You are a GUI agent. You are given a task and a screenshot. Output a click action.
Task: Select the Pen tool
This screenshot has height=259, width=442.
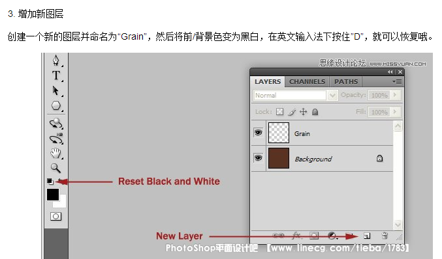[x=55, y=60]
